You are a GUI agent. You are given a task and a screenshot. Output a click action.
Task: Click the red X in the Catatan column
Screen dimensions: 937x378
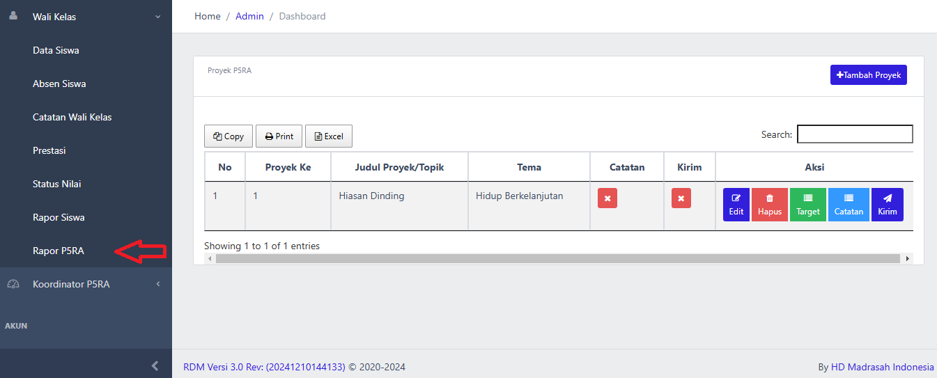pos(607,198)
